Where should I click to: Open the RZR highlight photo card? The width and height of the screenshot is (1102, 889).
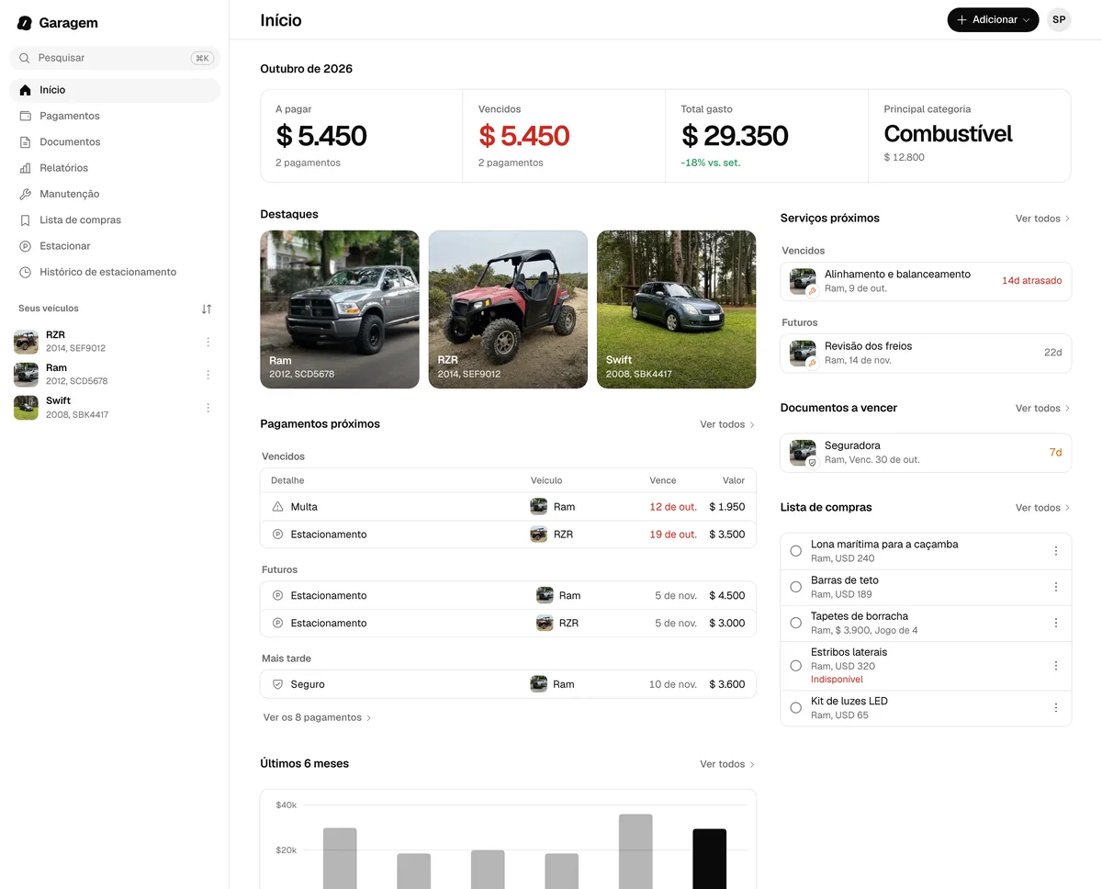click(x=508, y=309)
